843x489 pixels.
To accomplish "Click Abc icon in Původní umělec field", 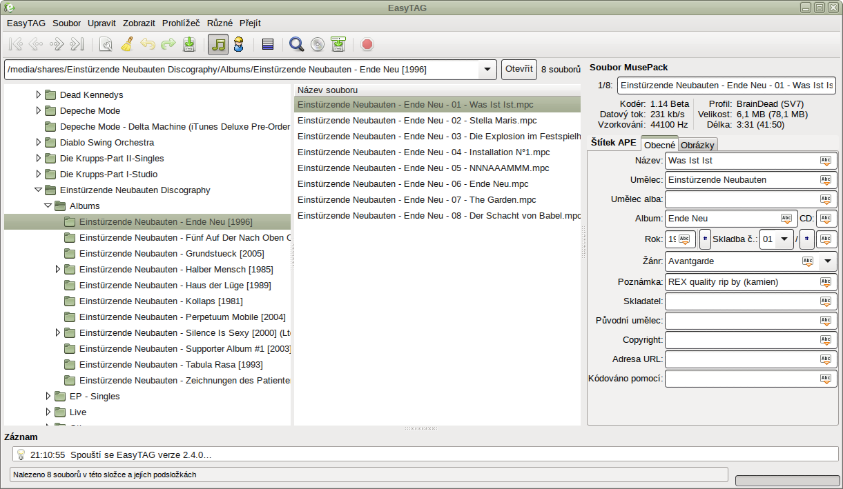I will pyautogui.click(x=826, y=321).
